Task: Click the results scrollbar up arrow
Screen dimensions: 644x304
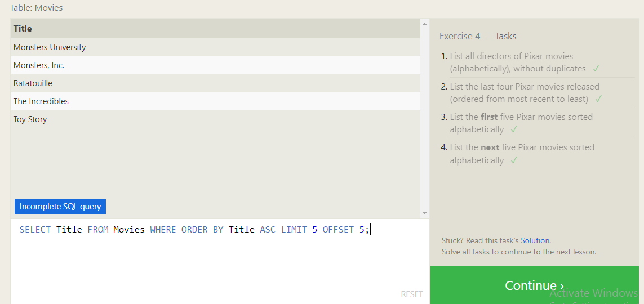Action: 424,24
